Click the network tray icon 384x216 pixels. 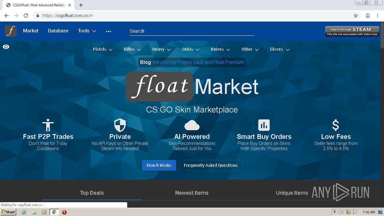click(348, 212)
